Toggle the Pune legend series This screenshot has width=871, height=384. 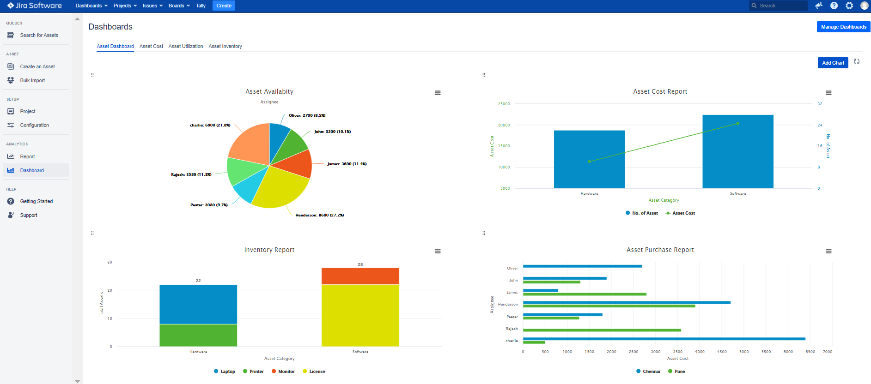click(x=676, y=371)
